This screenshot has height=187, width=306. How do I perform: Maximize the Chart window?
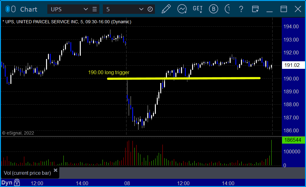pos(284,9)
